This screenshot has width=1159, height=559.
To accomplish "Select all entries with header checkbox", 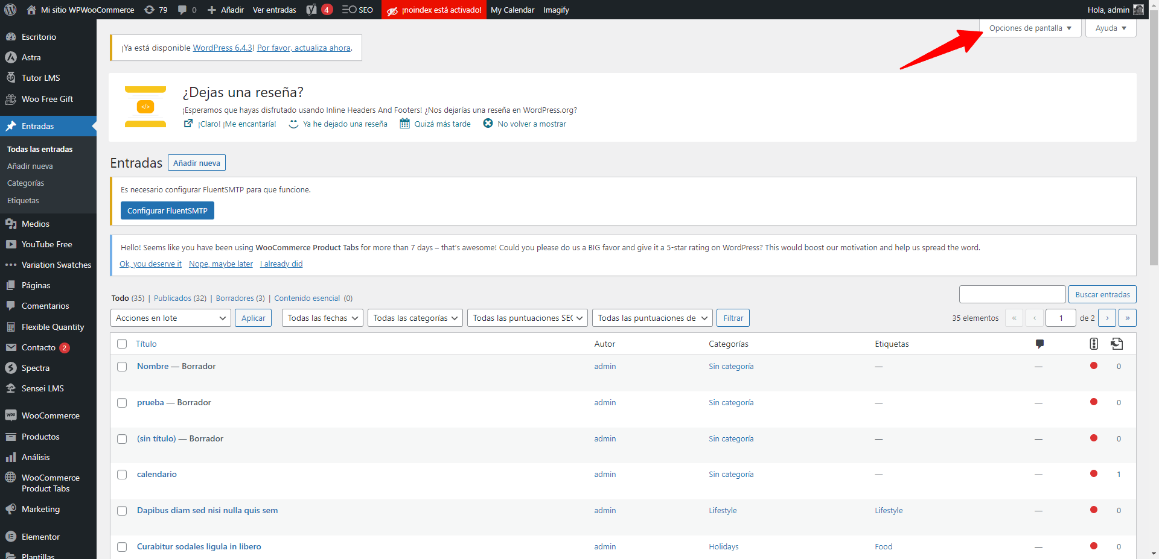I will tap(122, 344).
